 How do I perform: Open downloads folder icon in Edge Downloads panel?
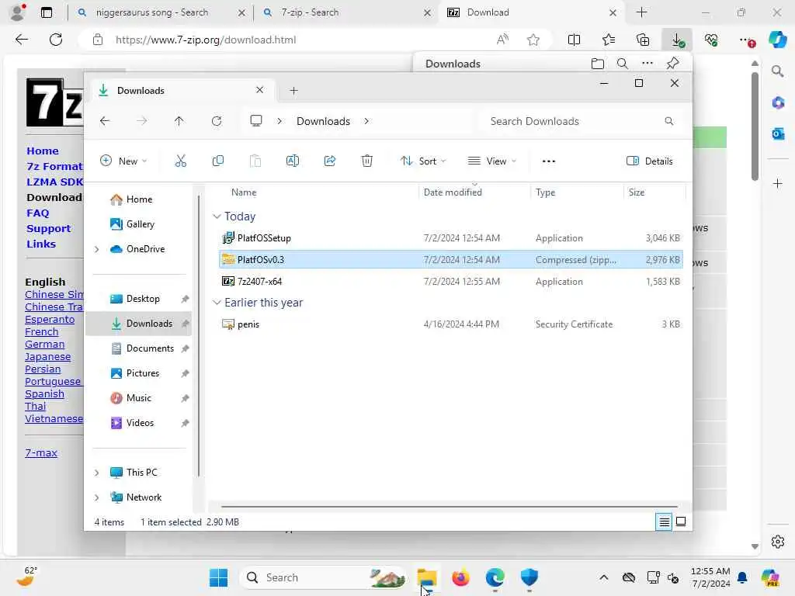pos(597,64)
